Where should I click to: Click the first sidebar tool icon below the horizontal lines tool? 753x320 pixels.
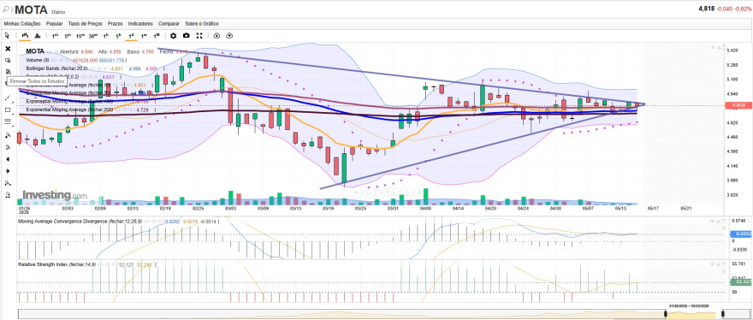pos(8,135)
